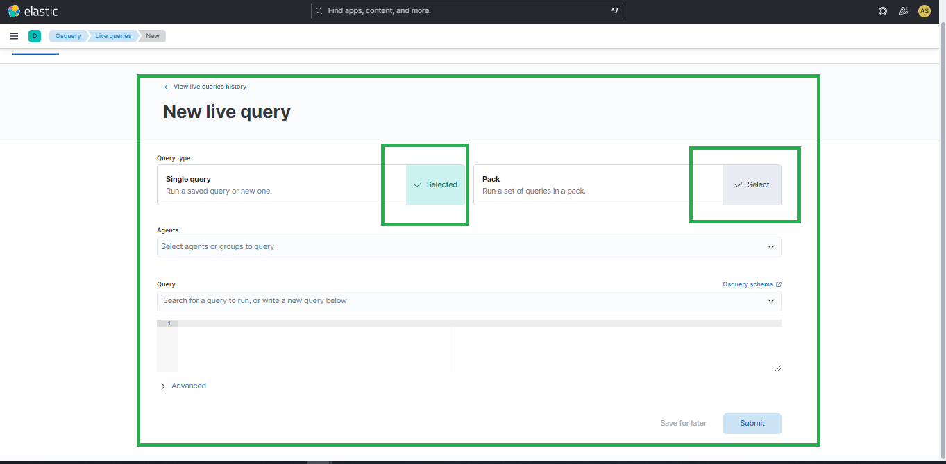Click the back chevron before View live queries history
Screen dimensions: 946x464
pyautogui.click(x=166, y=86)
